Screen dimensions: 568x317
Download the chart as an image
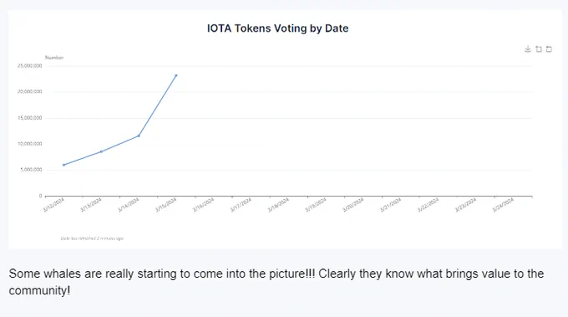click(x=527, y=49)
